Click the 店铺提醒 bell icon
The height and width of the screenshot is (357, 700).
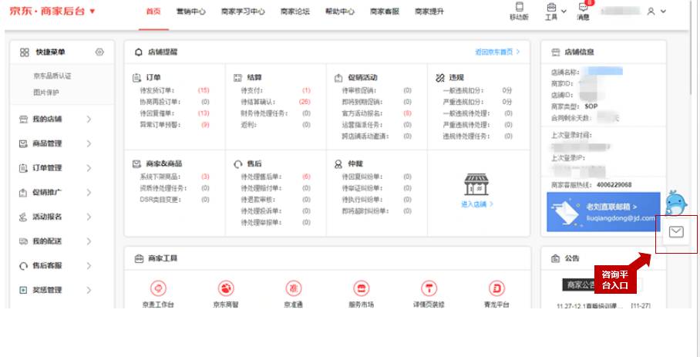[139, 52]
